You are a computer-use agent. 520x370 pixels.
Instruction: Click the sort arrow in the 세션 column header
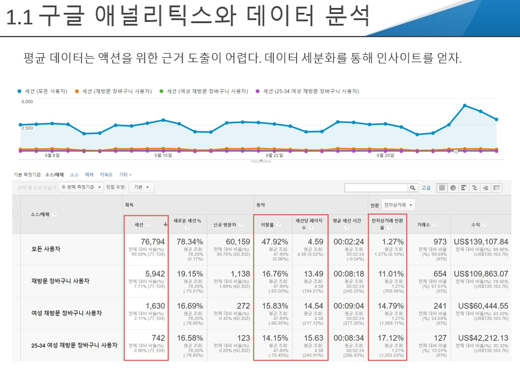click(165, 224)
